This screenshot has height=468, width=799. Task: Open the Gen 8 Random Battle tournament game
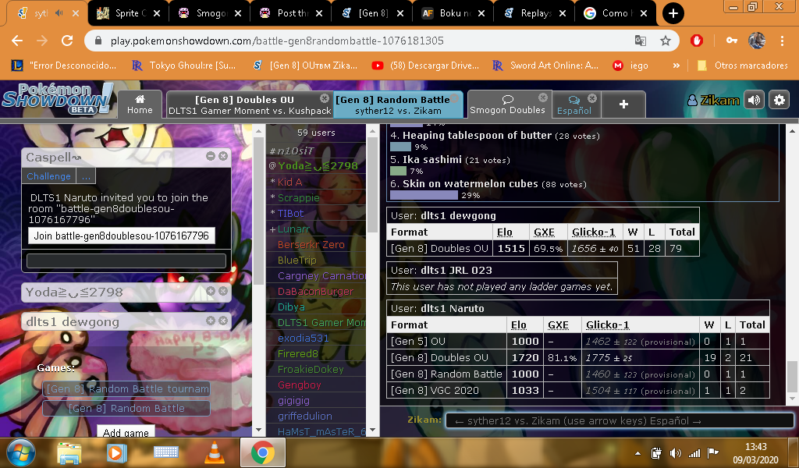click(126, 389)
